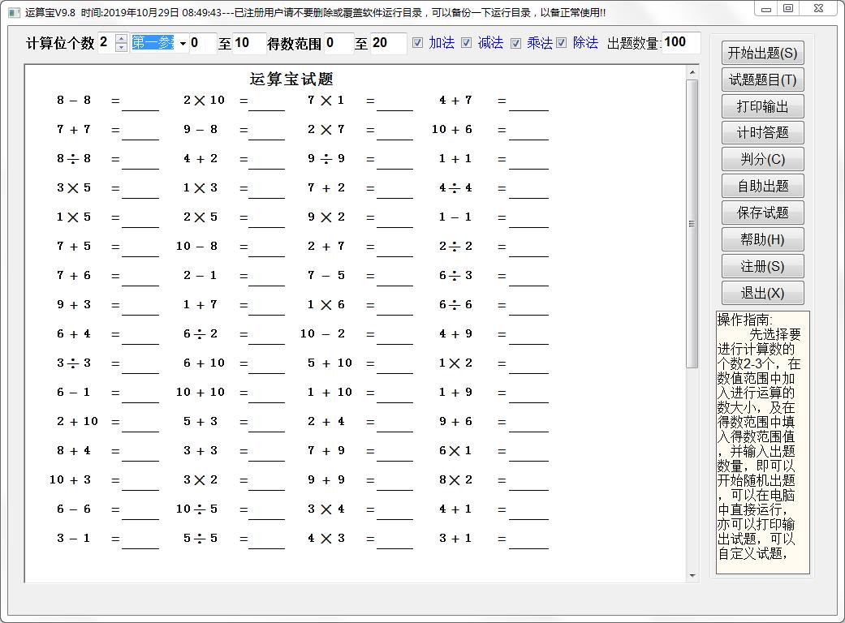Click the answer blank for 2 + 10

coord(140,424)
